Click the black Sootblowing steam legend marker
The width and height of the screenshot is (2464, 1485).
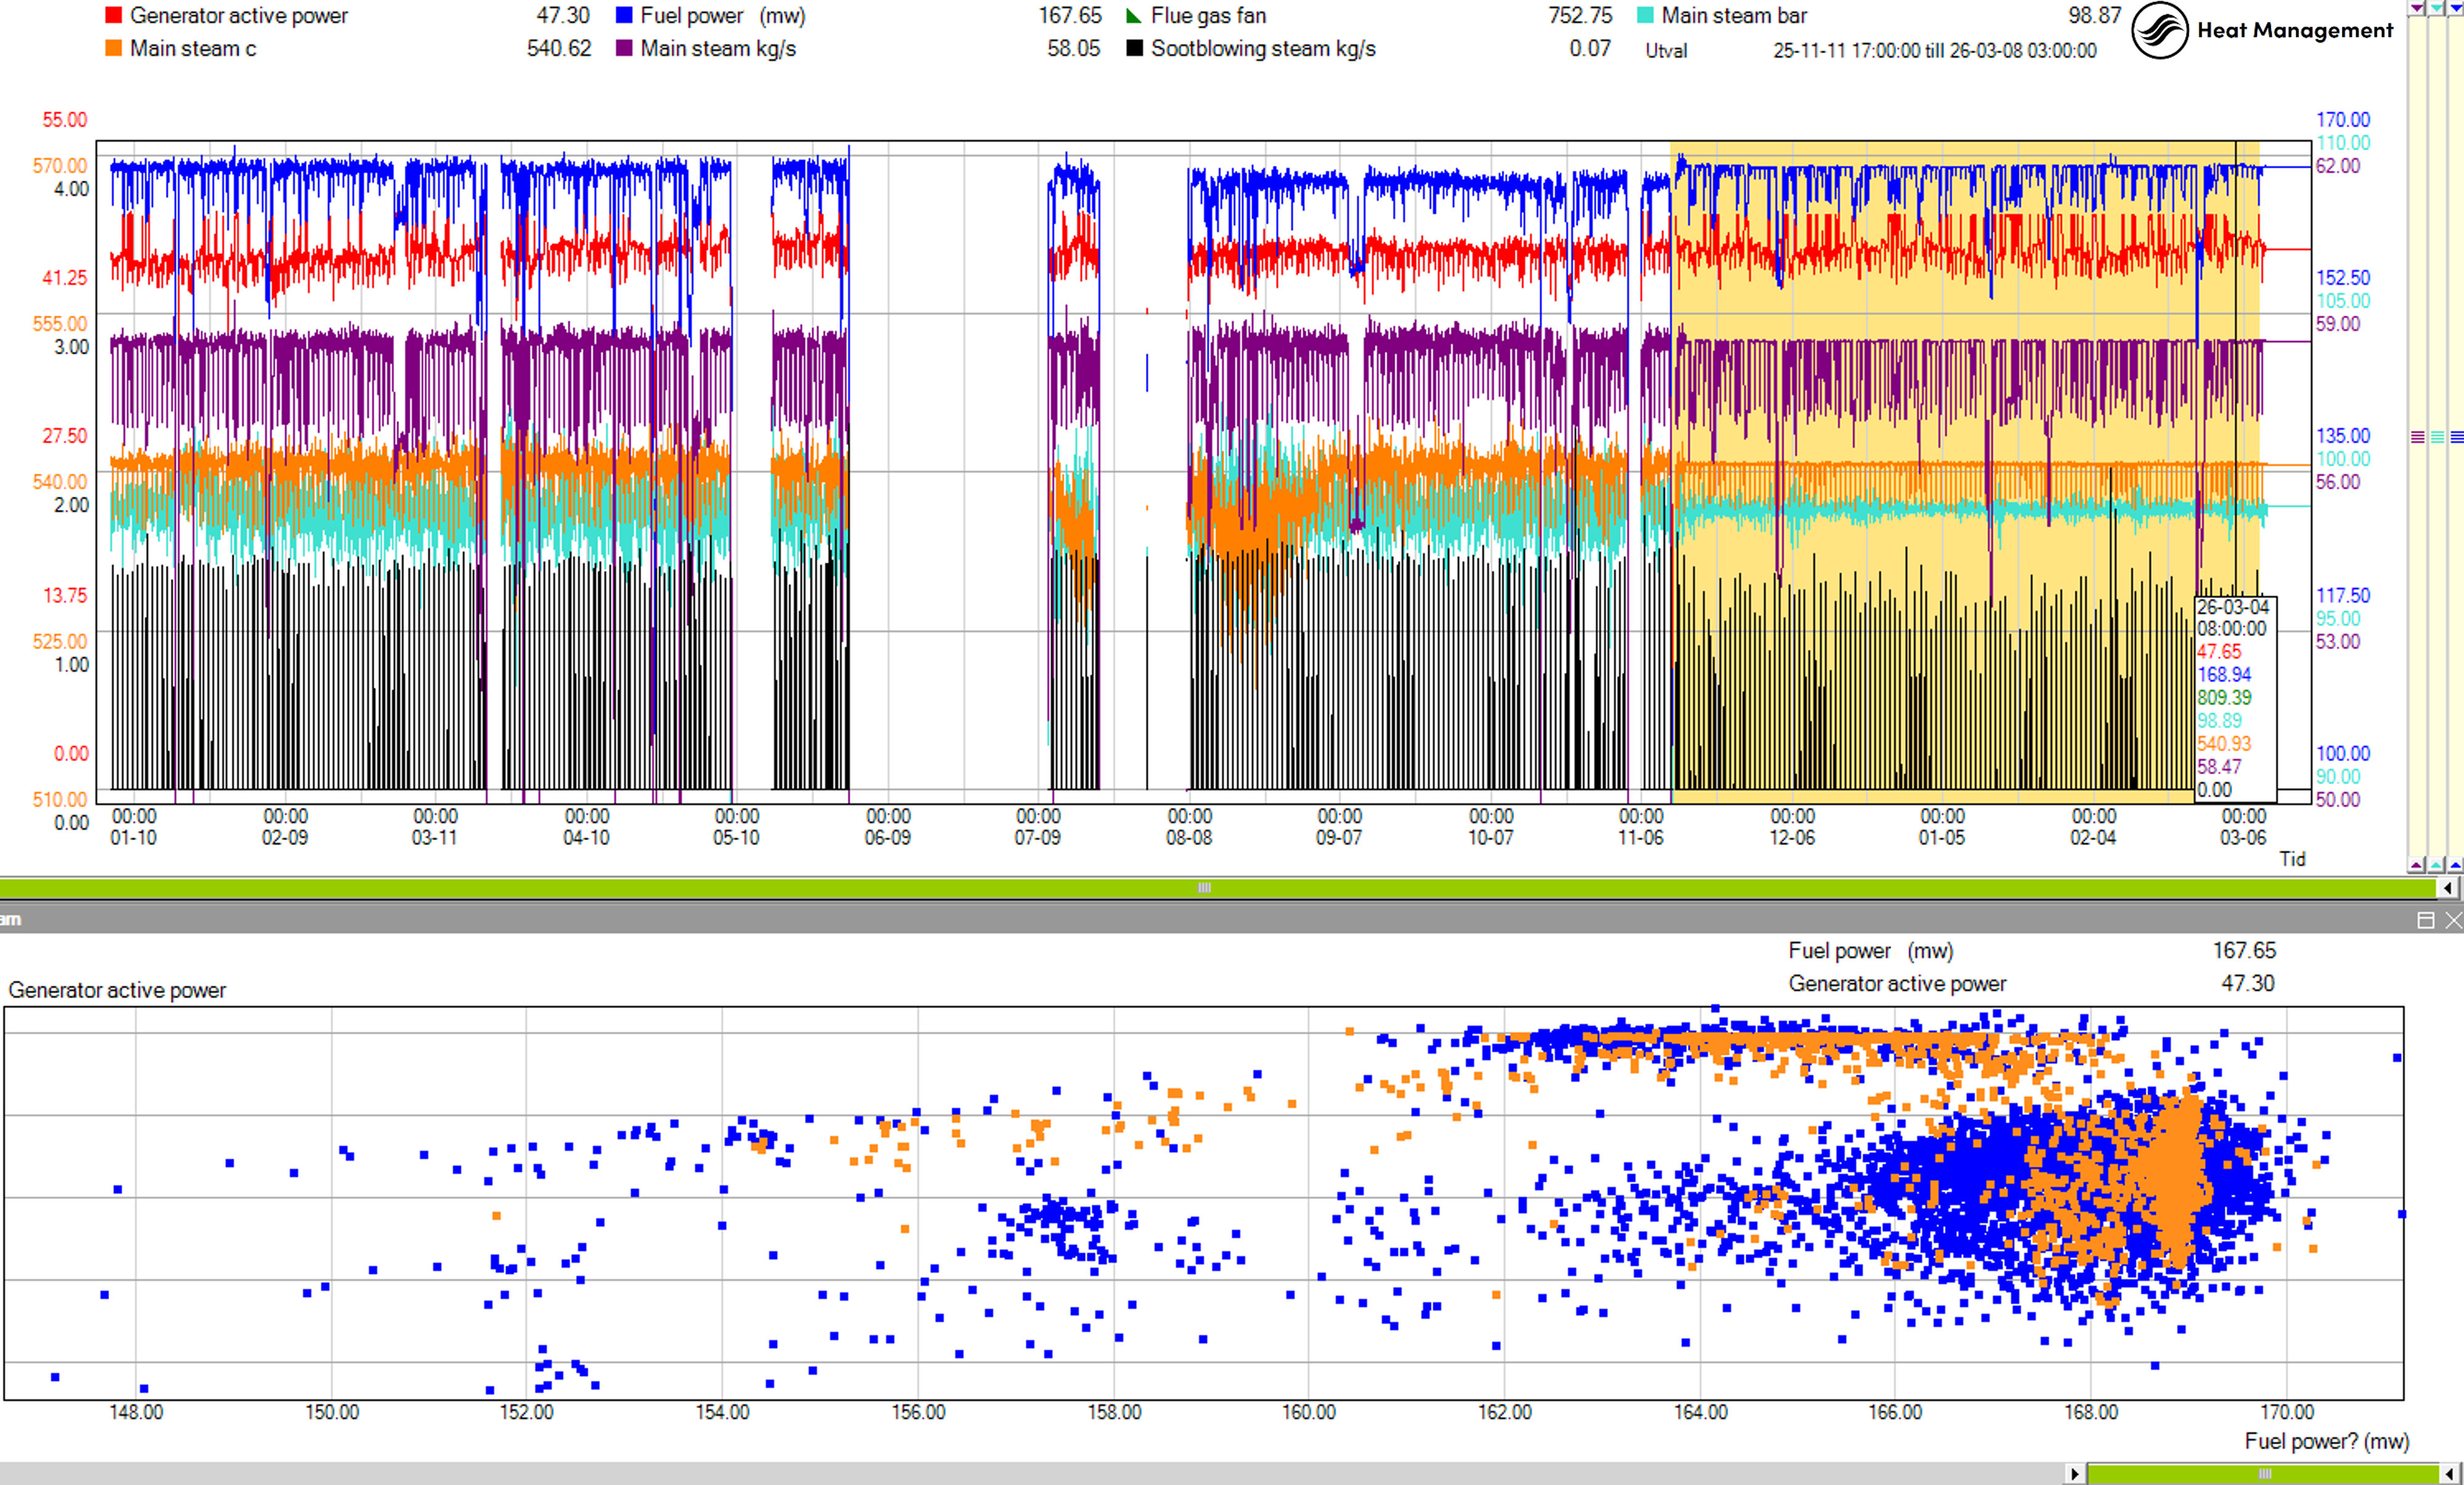1134,48
